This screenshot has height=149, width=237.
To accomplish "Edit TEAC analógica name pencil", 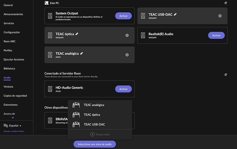I will click(x=81, y=53).
